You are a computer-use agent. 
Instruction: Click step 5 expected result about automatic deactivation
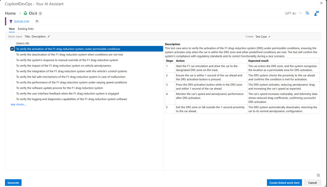(283, 109)
